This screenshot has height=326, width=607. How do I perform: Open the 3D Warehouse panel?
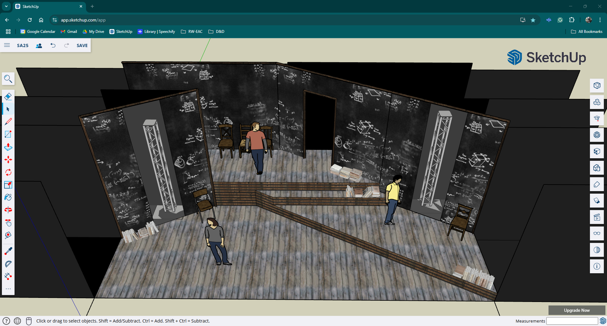[597, 135]
